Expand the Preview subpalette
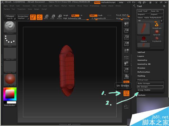The height and width of the screenshot is (126, 169). coord(141,68)
